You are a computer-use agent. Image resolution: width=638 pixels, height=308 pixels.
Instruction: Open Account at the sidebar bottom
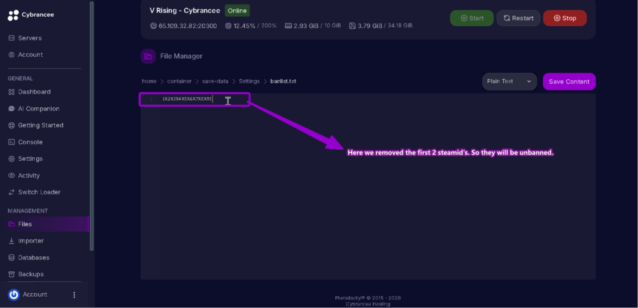click(x=35, y=294)
